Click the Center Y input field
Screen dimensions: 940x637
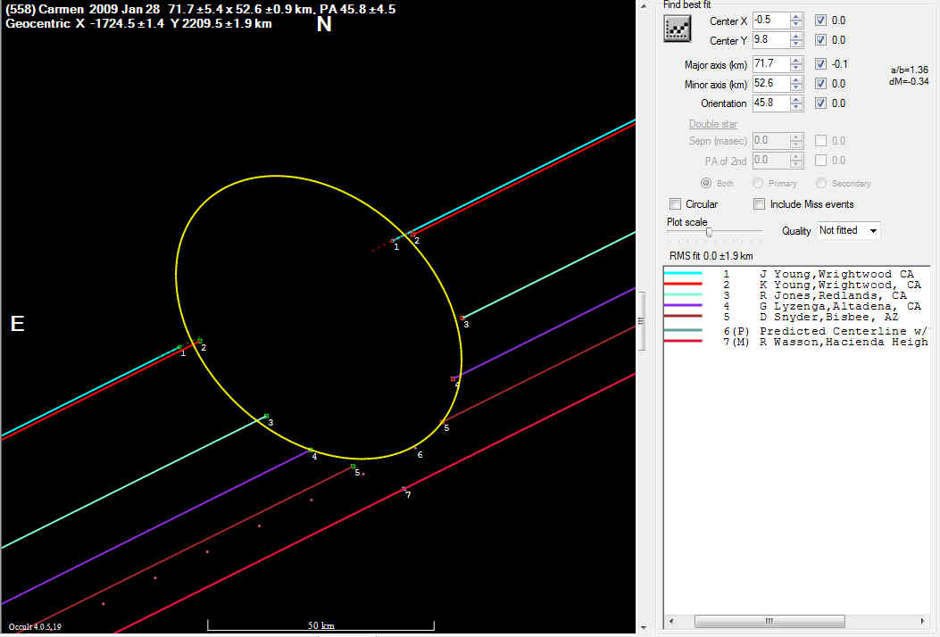[771, 40]
